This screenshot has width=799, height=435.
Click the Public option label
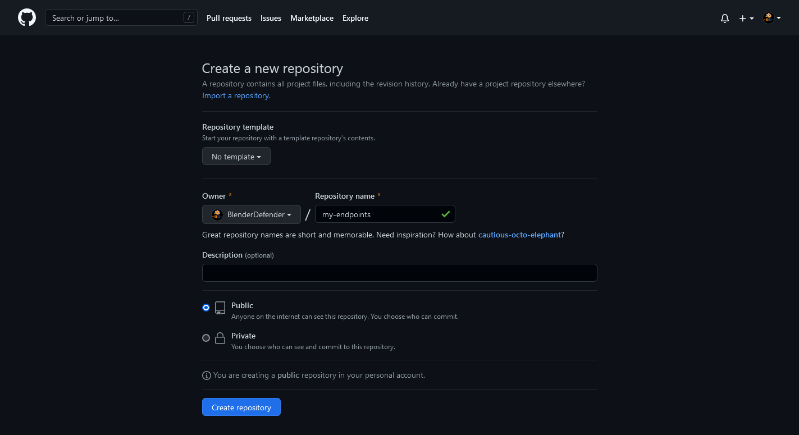click(x=242, y=305)
